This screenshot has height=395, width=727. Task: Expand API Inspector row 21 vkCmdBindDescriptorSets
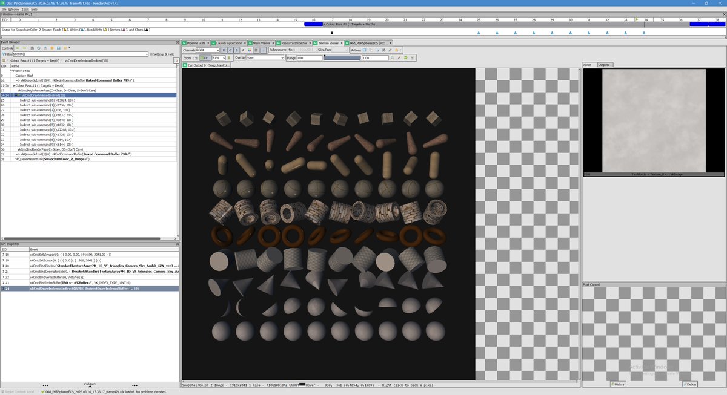3,272
